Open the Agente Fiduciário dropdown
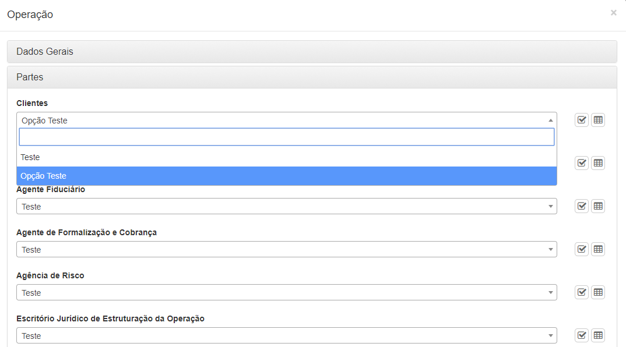626x347 pixels. point(286,206)
